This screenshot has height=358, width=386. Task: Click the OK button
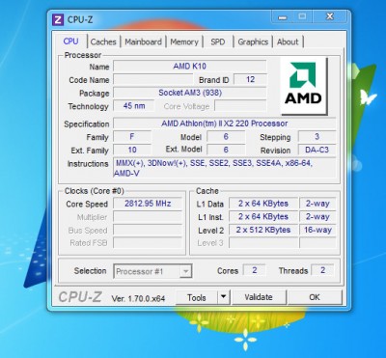[315, 297]
